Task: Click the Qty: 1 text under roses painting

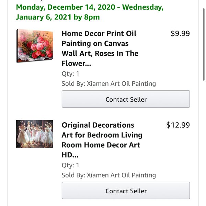Action: 70,74
